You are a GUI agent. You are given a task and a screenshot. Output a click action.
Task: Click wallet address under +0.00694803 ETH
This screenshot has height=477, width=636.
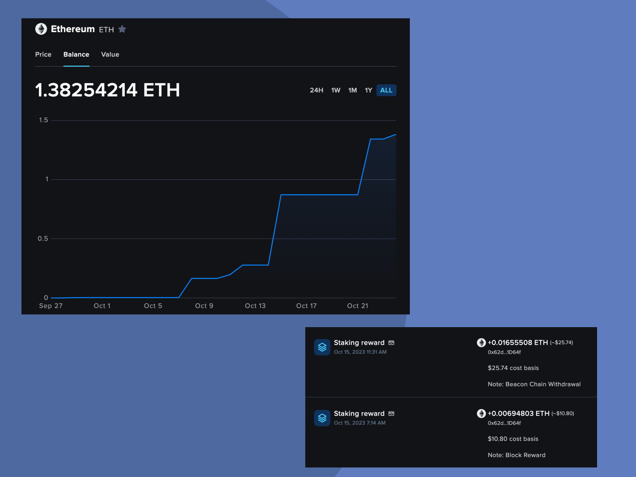(504, 423)
